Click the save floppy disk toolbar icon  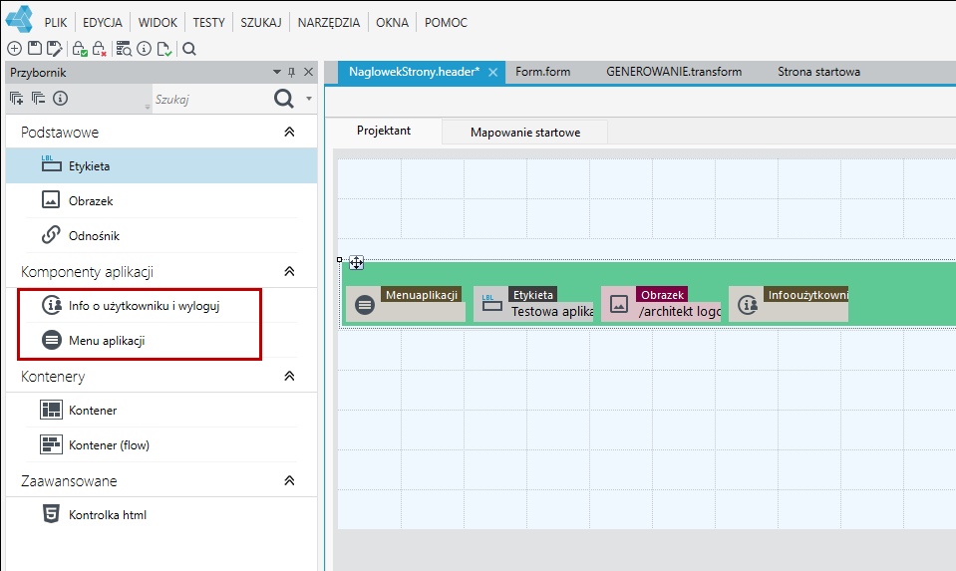click(x=35, y=49)
